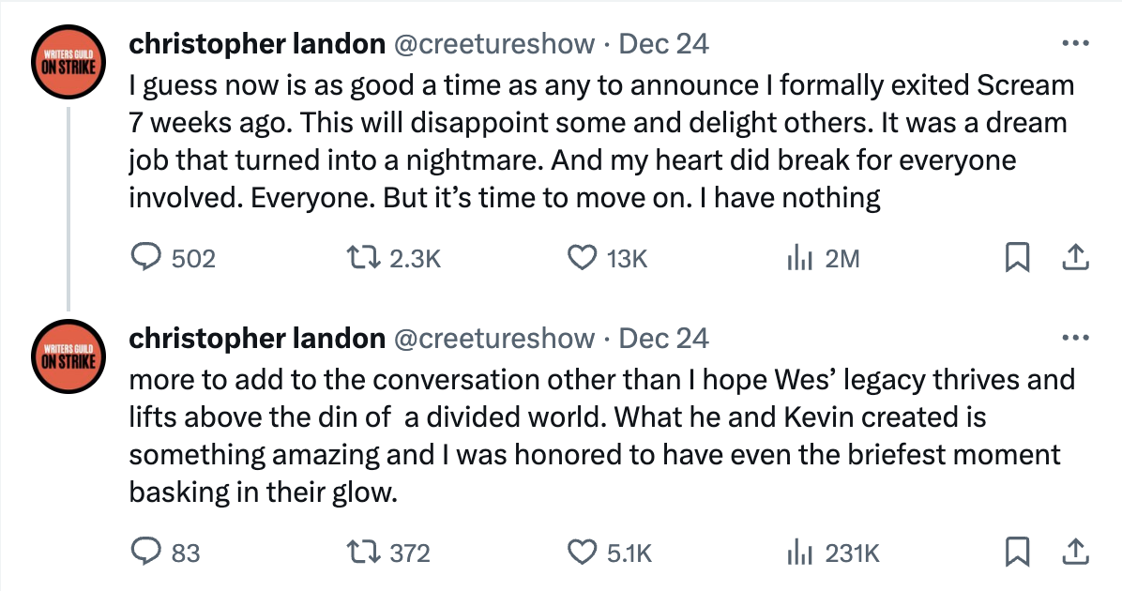View analytics for the 2M views tweet

[x=798, y=258]
